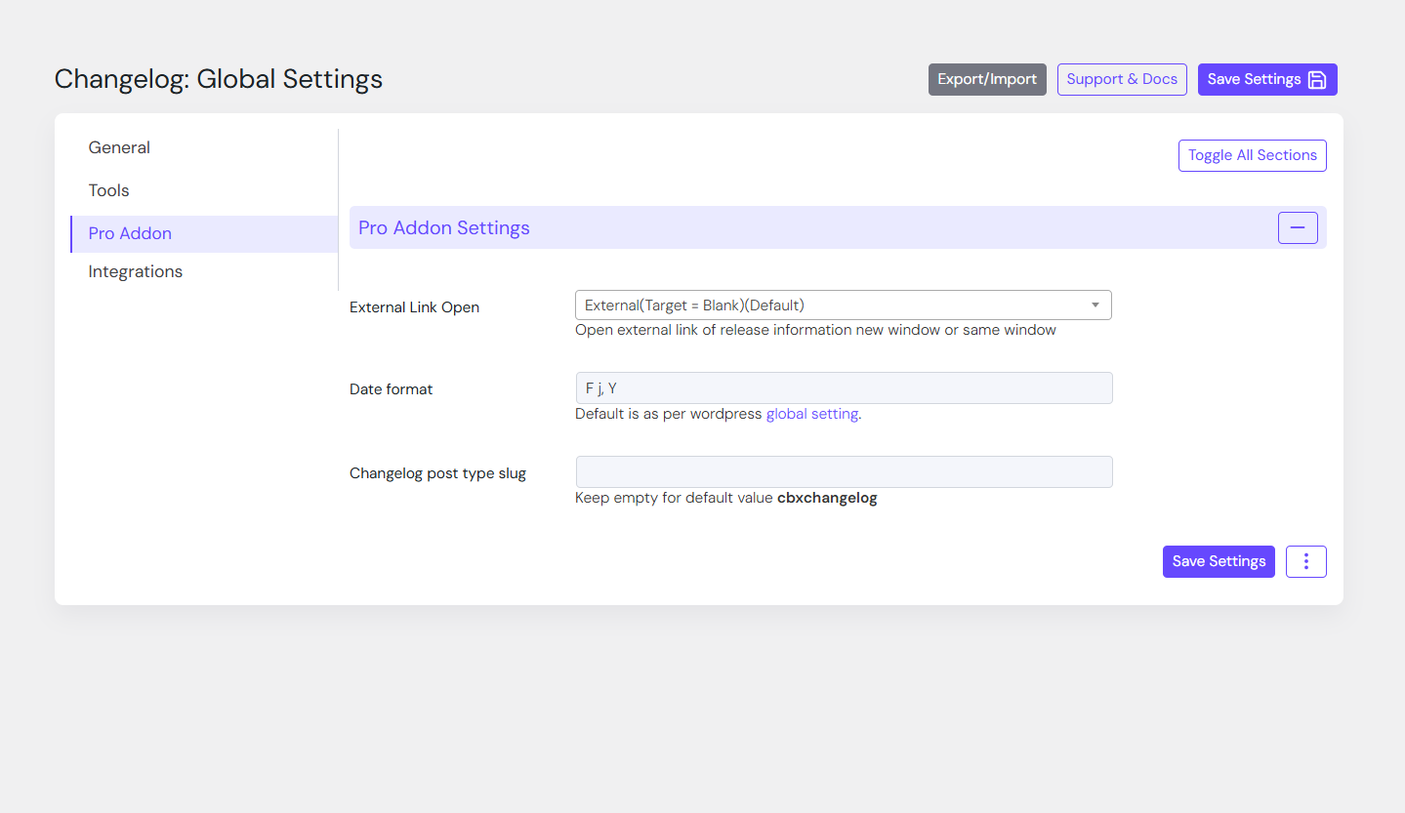Viewport: 1405px width, 813px height.
Task: Click the floppy disk icon in top Save Settings
Action: [x=1317, y=79]
